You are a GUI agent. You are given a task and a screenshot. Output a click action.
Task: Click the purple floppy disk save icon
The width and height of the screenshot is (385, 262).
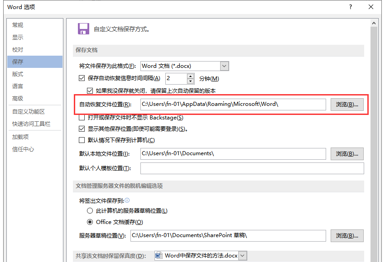point(83,29)
